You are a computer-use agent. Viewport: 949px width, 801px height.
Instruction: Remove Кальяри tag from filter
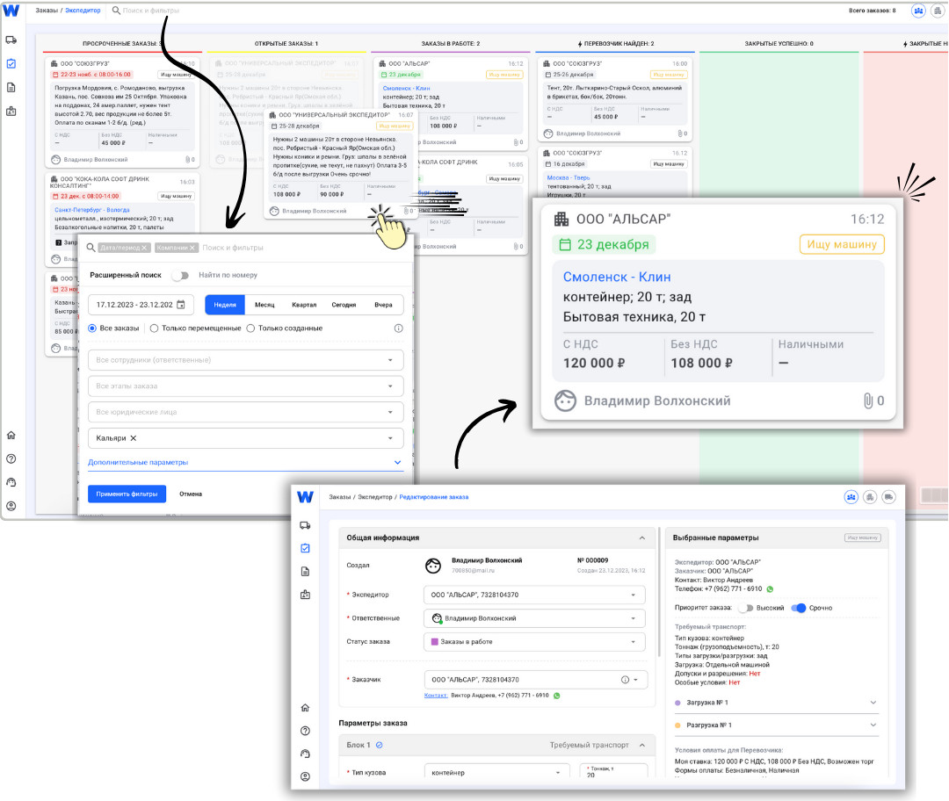(134, 438)
